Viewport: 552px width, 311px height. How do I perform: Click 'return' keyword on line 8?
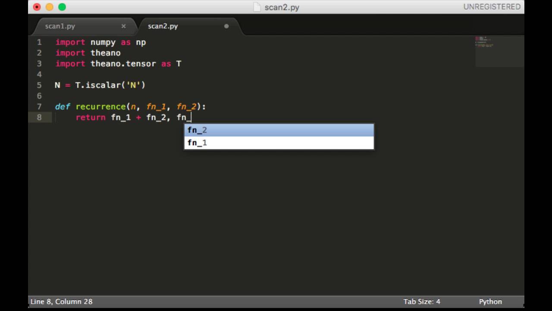91,117
